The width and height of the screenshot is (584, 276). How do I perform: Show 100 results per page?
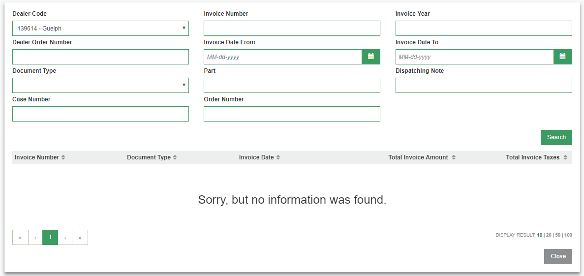(568, 235)
